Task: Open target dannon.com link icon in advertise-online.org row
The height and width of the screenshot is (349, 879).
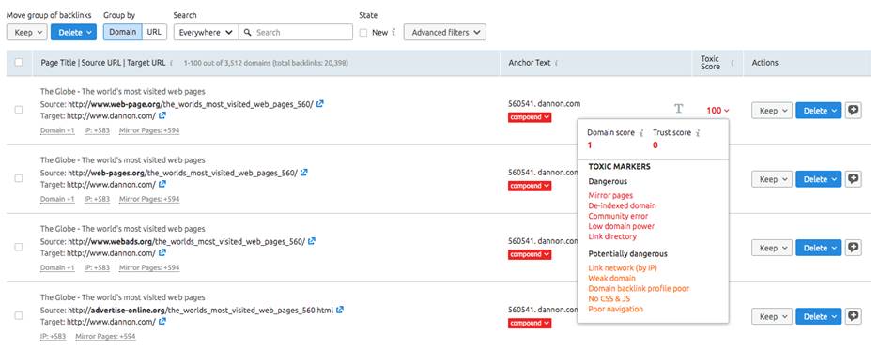Action: [162, 322]
